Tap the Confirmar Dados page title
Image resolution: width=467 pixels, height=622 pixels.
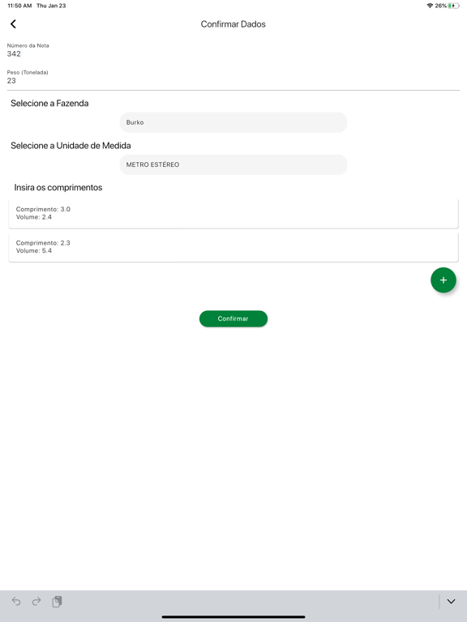coord(233,24)
